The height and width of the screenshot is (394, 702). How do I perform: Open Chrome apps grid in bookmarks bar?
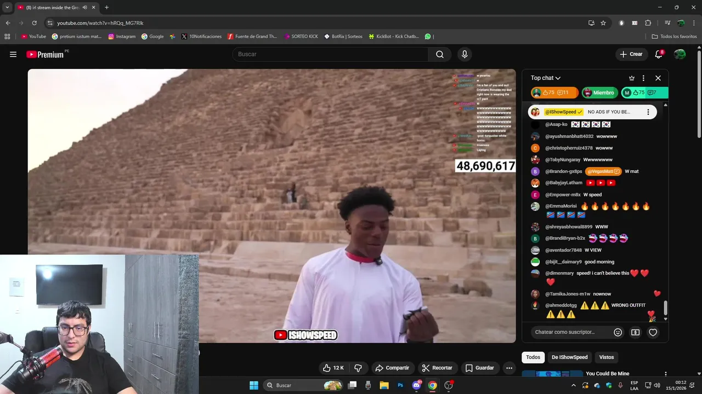click(x=7, y=37)
